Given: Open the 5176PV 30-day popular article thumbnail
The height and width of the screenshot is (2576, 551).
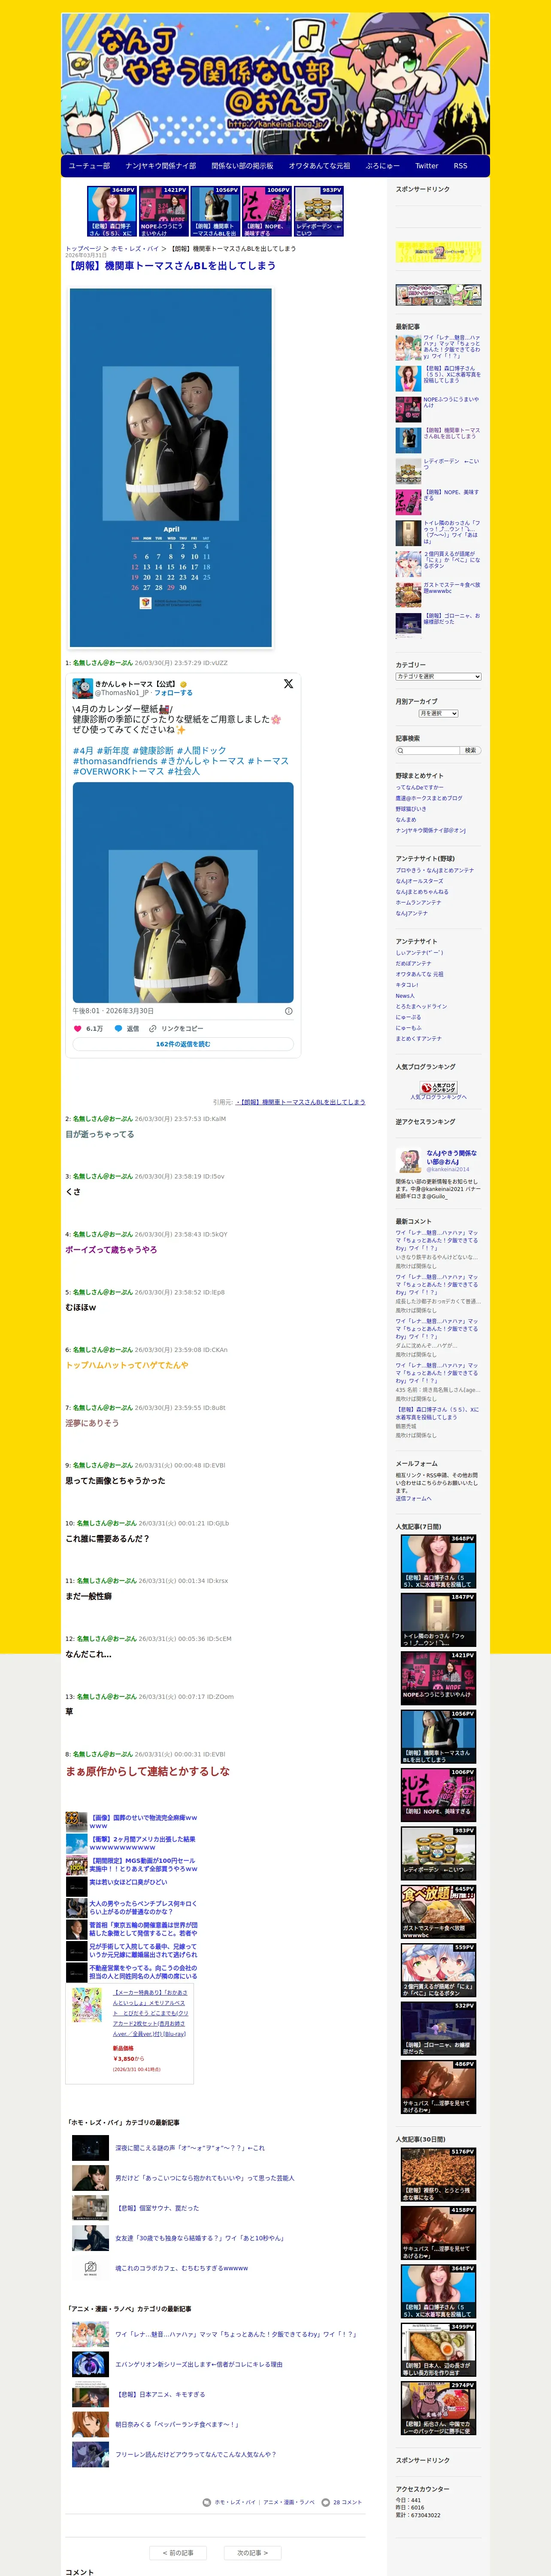Looking at the screenshot, I should coord(438,2175).
